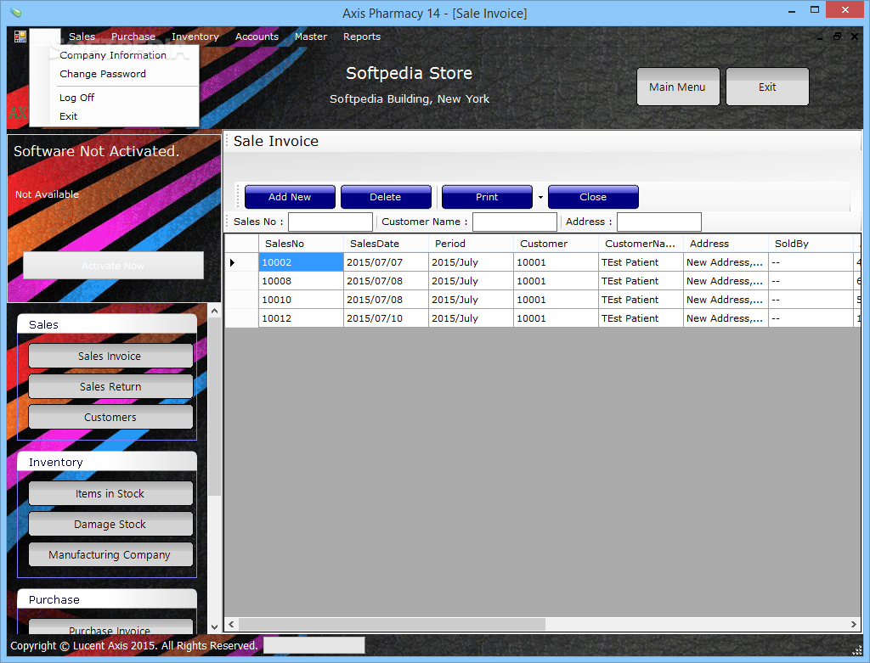Click the grid horizontal scrollbar thumb
This screenshot has width=870, height=663.
[392, 624]
